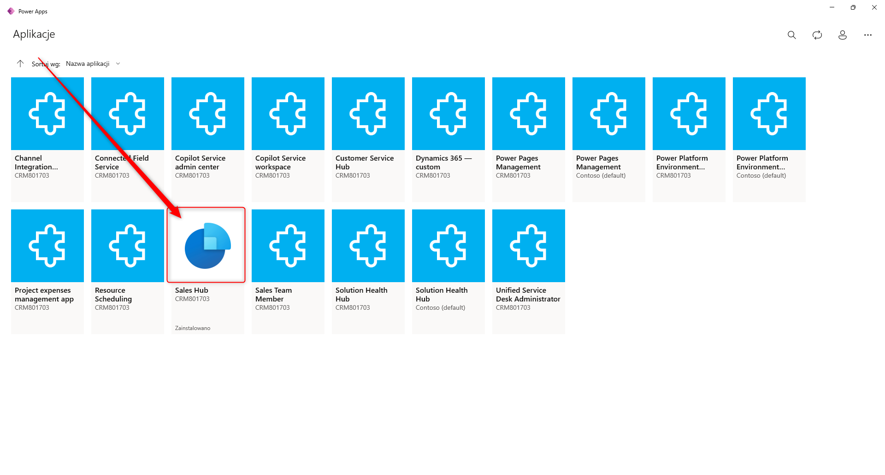Click Unified Service Desk Administrator name
Viewport: 885px width, 475px height.
click(528, 295)
